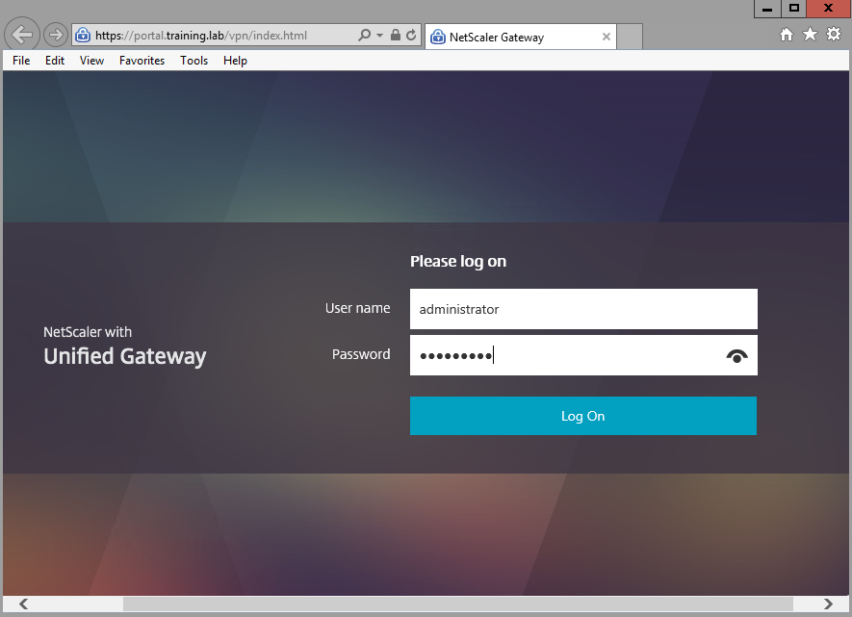Viewport: 852px width, 617px height.
Task: Click the horizontal scrollbar right arrow
Action: (x=828, y=604)
